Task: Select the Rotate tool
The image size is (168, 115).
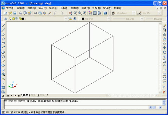Action: (x=164, y=52)
